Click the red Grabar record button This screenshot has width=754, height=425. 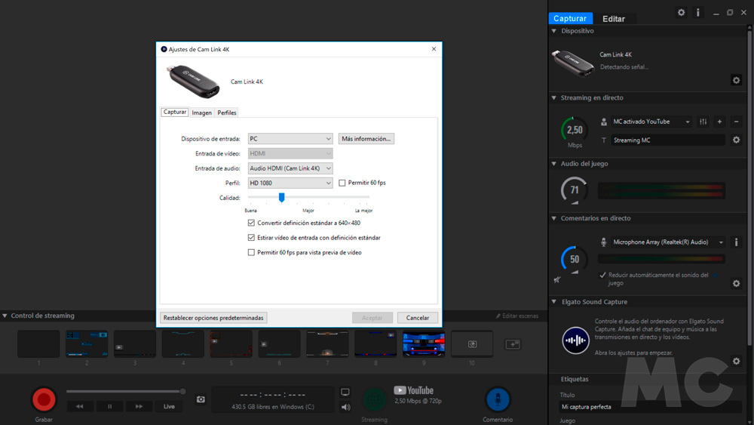coord(44,399)
